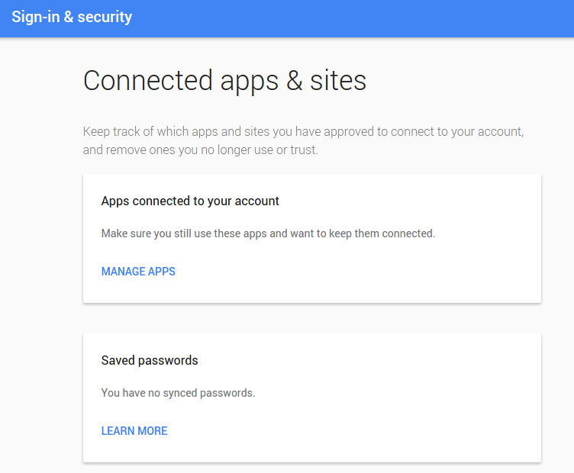This screenshot has width=574, height=473.
Task: Click the gap between the two cards
Action: click(311, 318)
